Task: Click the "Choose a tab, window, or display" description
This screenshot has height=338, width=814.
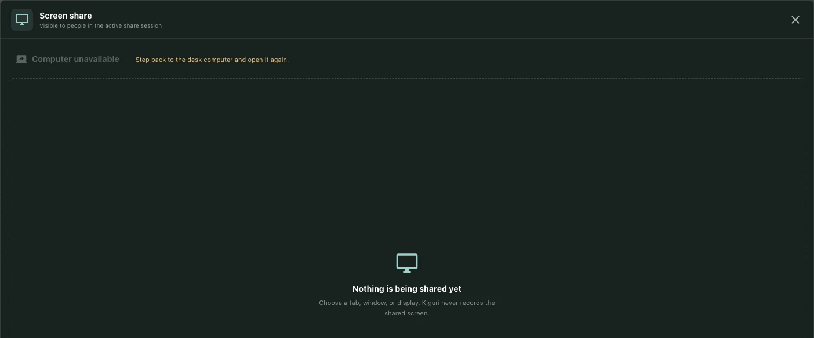Action: [407, 308]
